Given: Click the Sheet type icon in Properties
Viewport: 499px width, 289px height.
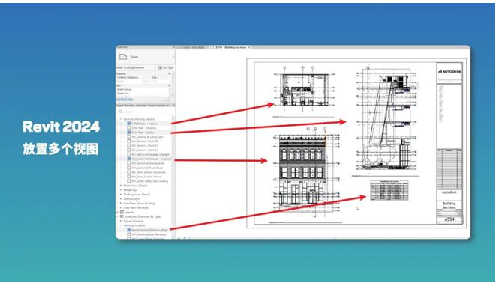Looking at the screenshot, I should click(123, 57).
